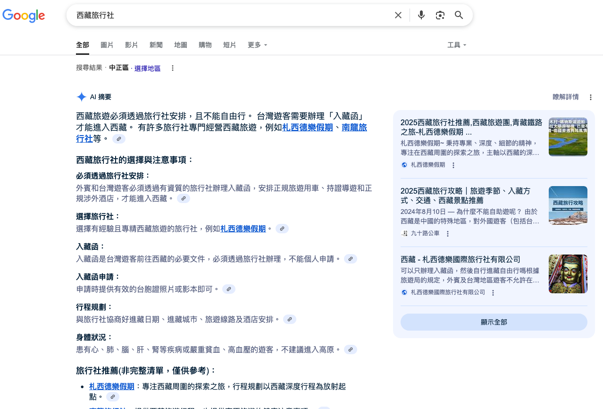Click the 旅行社推薦(非完整清單，僅供參考) heading
Viewport: 603px width, 409px height.
(146, 371)
